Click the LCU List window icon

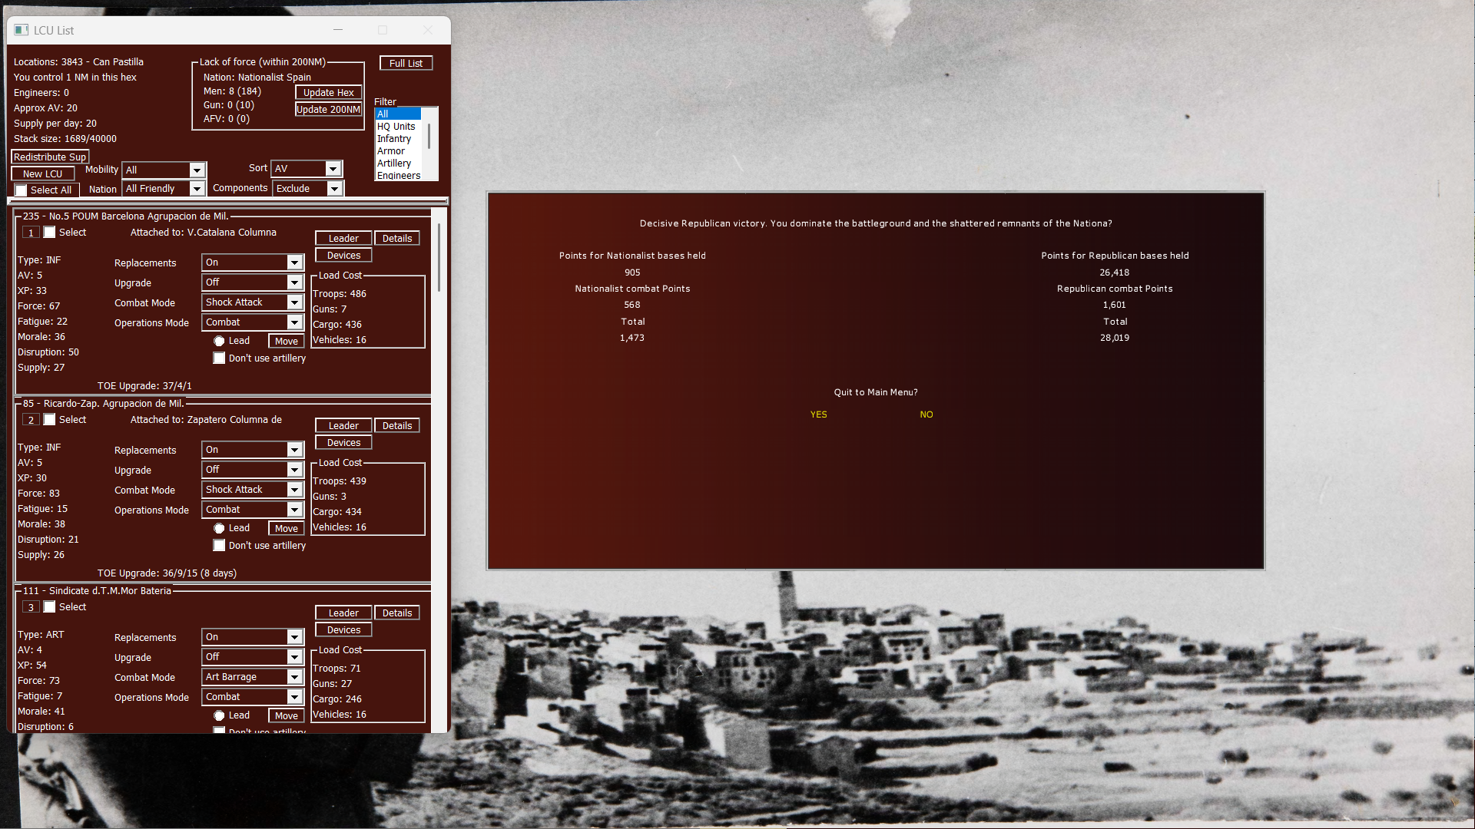(x=22, y=30)
